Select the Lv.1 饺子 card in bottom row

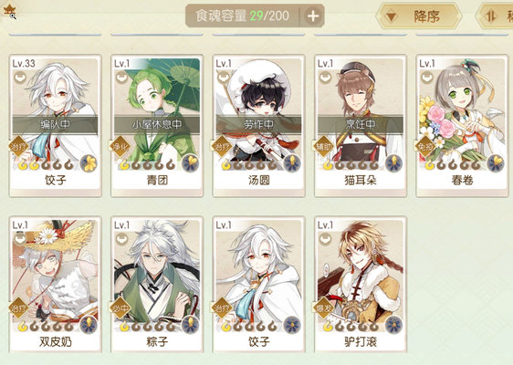coord(259,285)
